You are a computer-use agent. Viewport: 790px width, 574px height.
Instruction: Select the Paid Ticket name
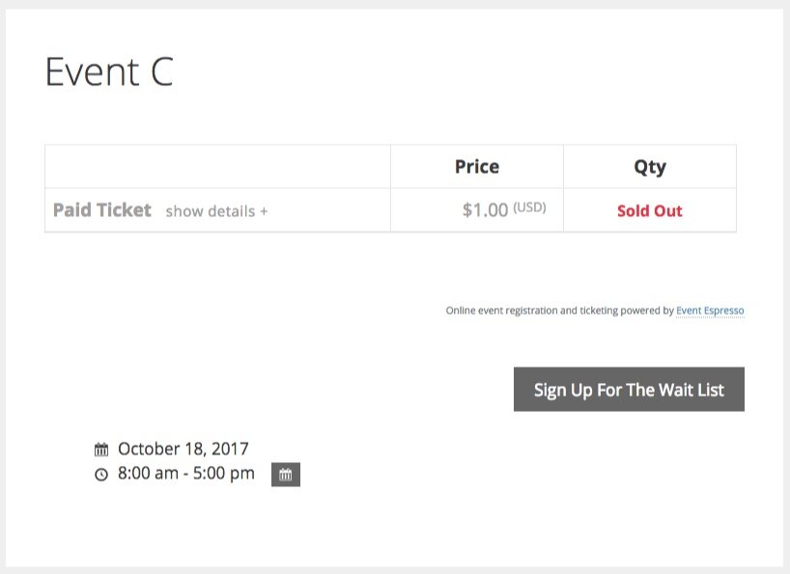102,210
